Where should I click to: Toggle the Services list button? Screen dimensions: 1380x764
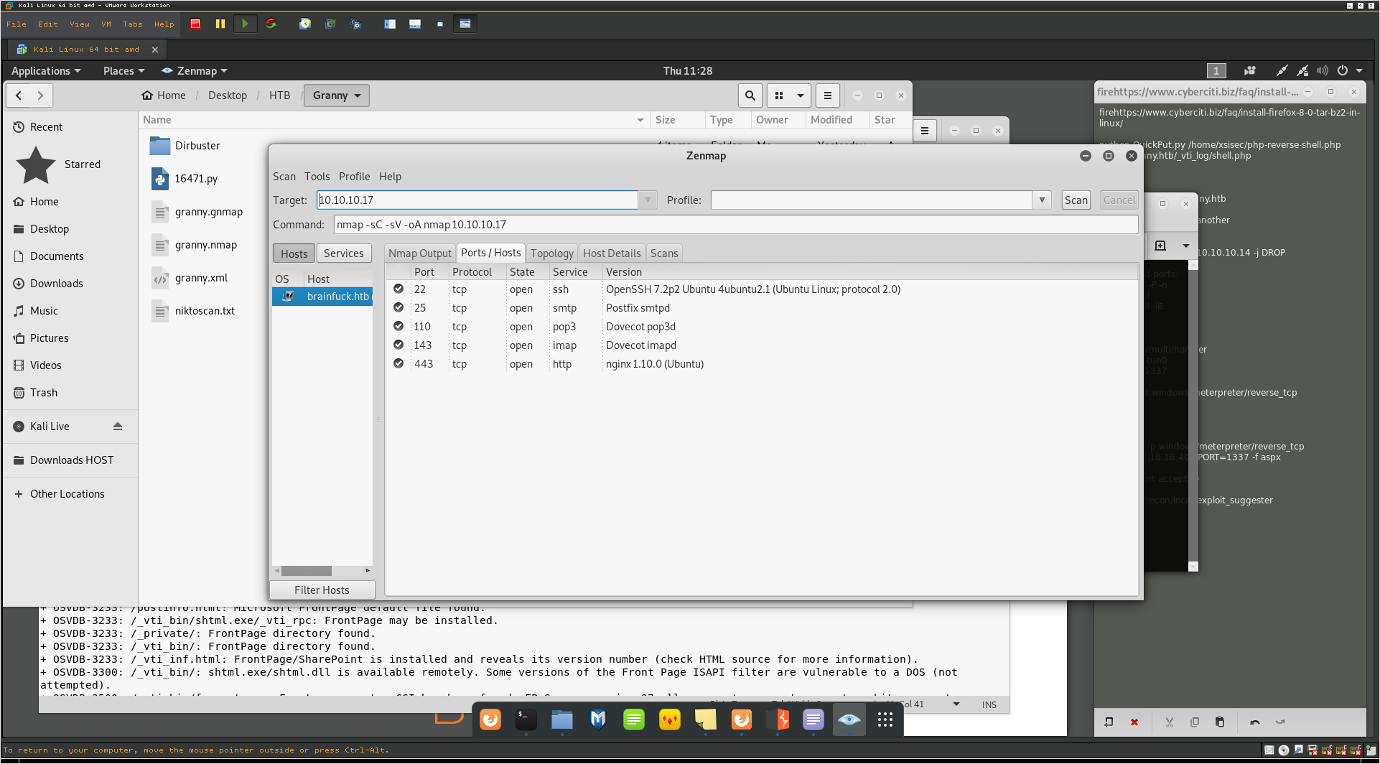344,253
